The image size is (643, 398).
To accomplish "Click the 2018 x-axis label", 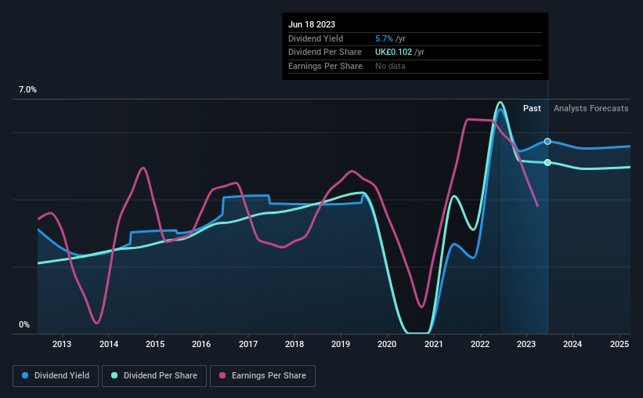I will [x=294, y=344].
